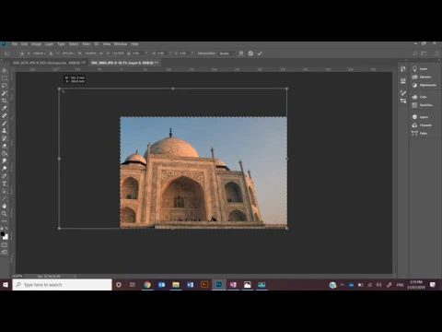Click the Share icon
Image resolution: width=442 pixels, height=332 pixels.
click(436, 53)
